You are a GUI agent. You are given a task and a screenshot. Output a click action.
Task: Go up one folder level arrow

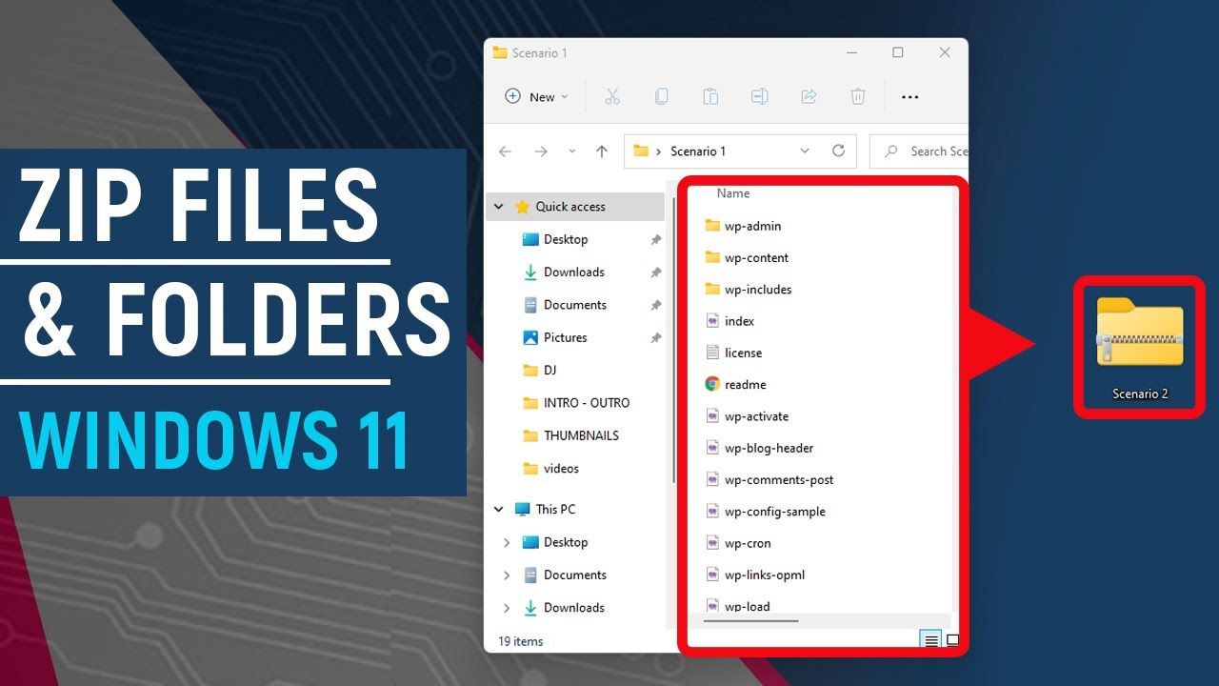[x=602, y=151]
